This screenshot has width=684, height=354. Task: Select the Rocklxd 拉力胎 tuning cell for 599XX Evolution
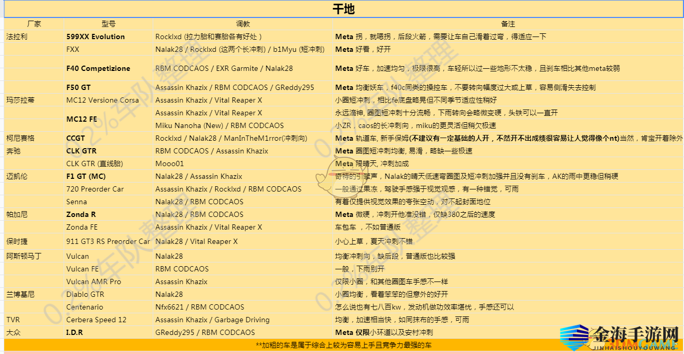(x=243, y=37)
